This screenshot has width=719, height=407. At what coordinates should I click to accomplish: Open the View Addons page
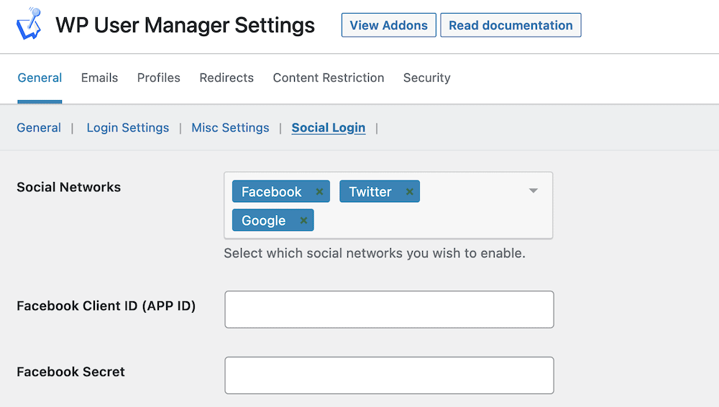pos(388,25)
